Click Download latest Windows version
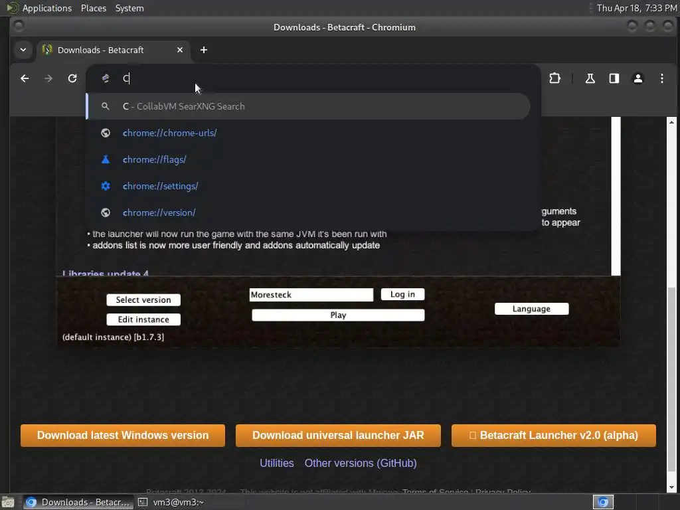Image resolution: width=680 pixels, height=510 pixels. (x=123, y=436)
